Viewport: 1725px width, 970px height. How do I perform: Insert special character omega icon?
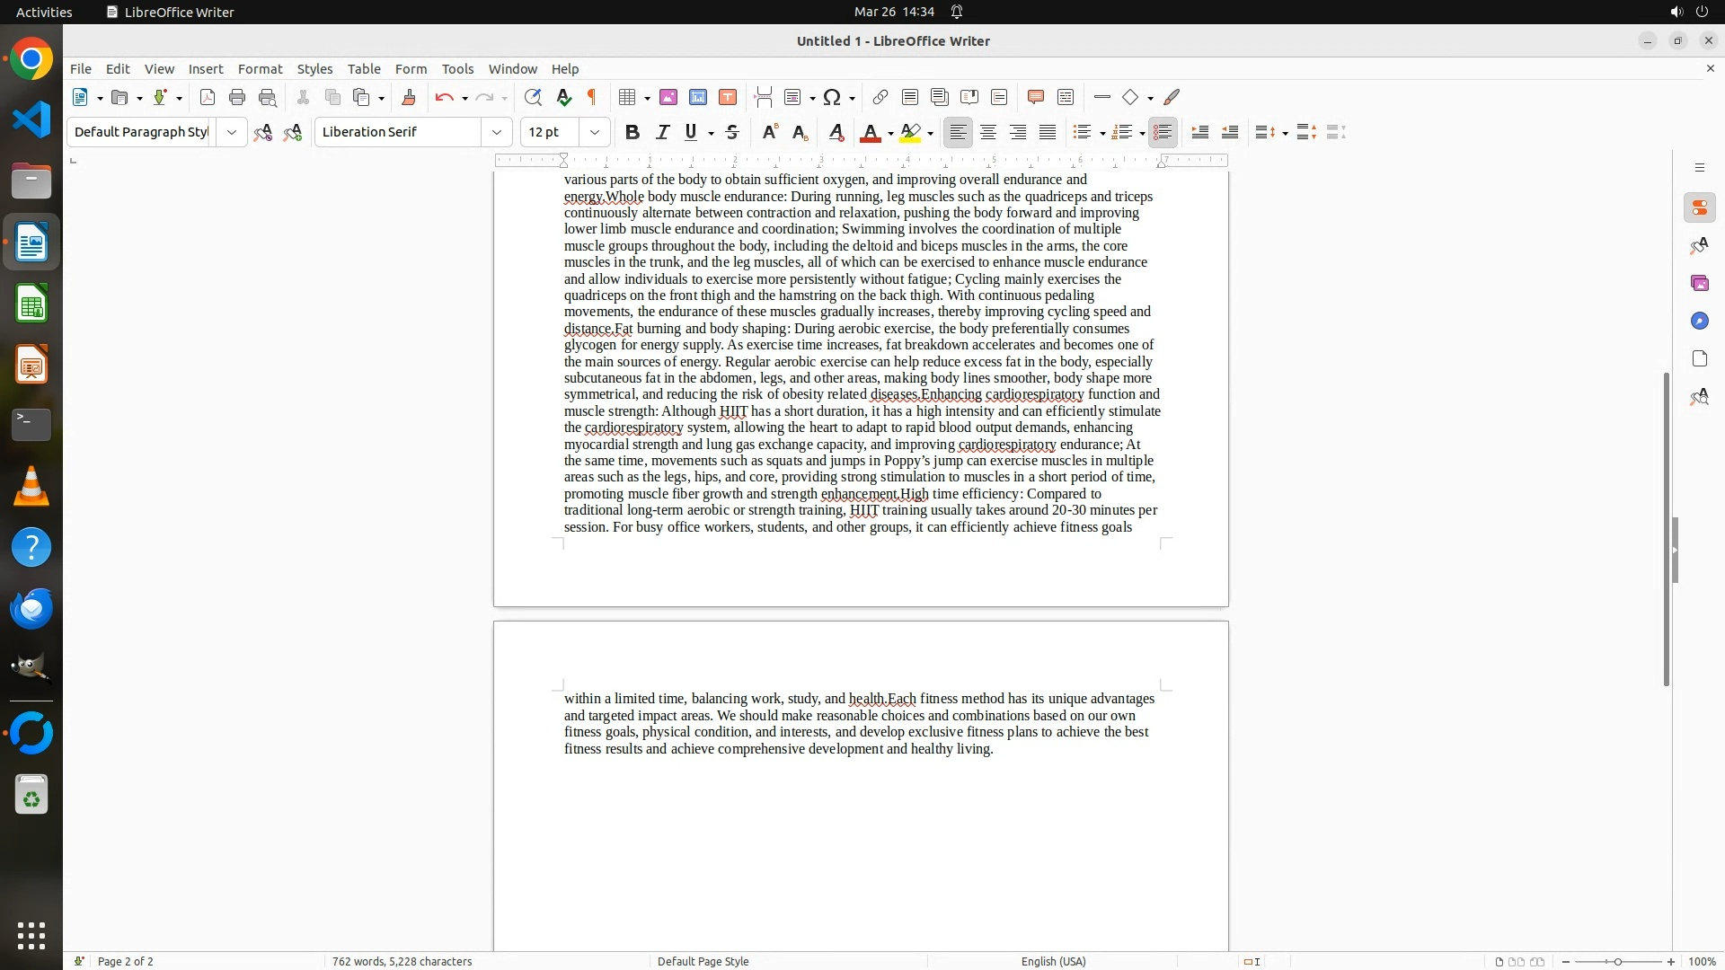(x=832, y=98)
